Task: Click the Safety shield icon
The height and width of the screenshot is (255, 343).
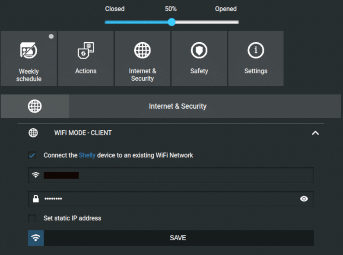Action: click(x=199, y=50)
